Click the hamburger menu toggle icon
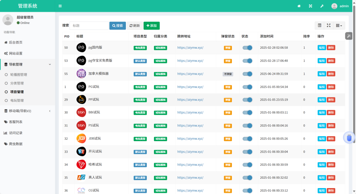Screen dimensions: 356x194 60,6
